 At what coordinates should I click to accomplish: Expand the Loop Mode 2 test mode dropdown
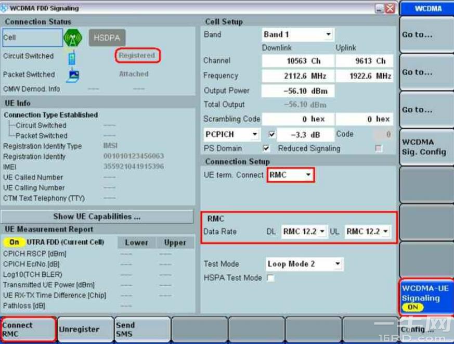point(304,264)
